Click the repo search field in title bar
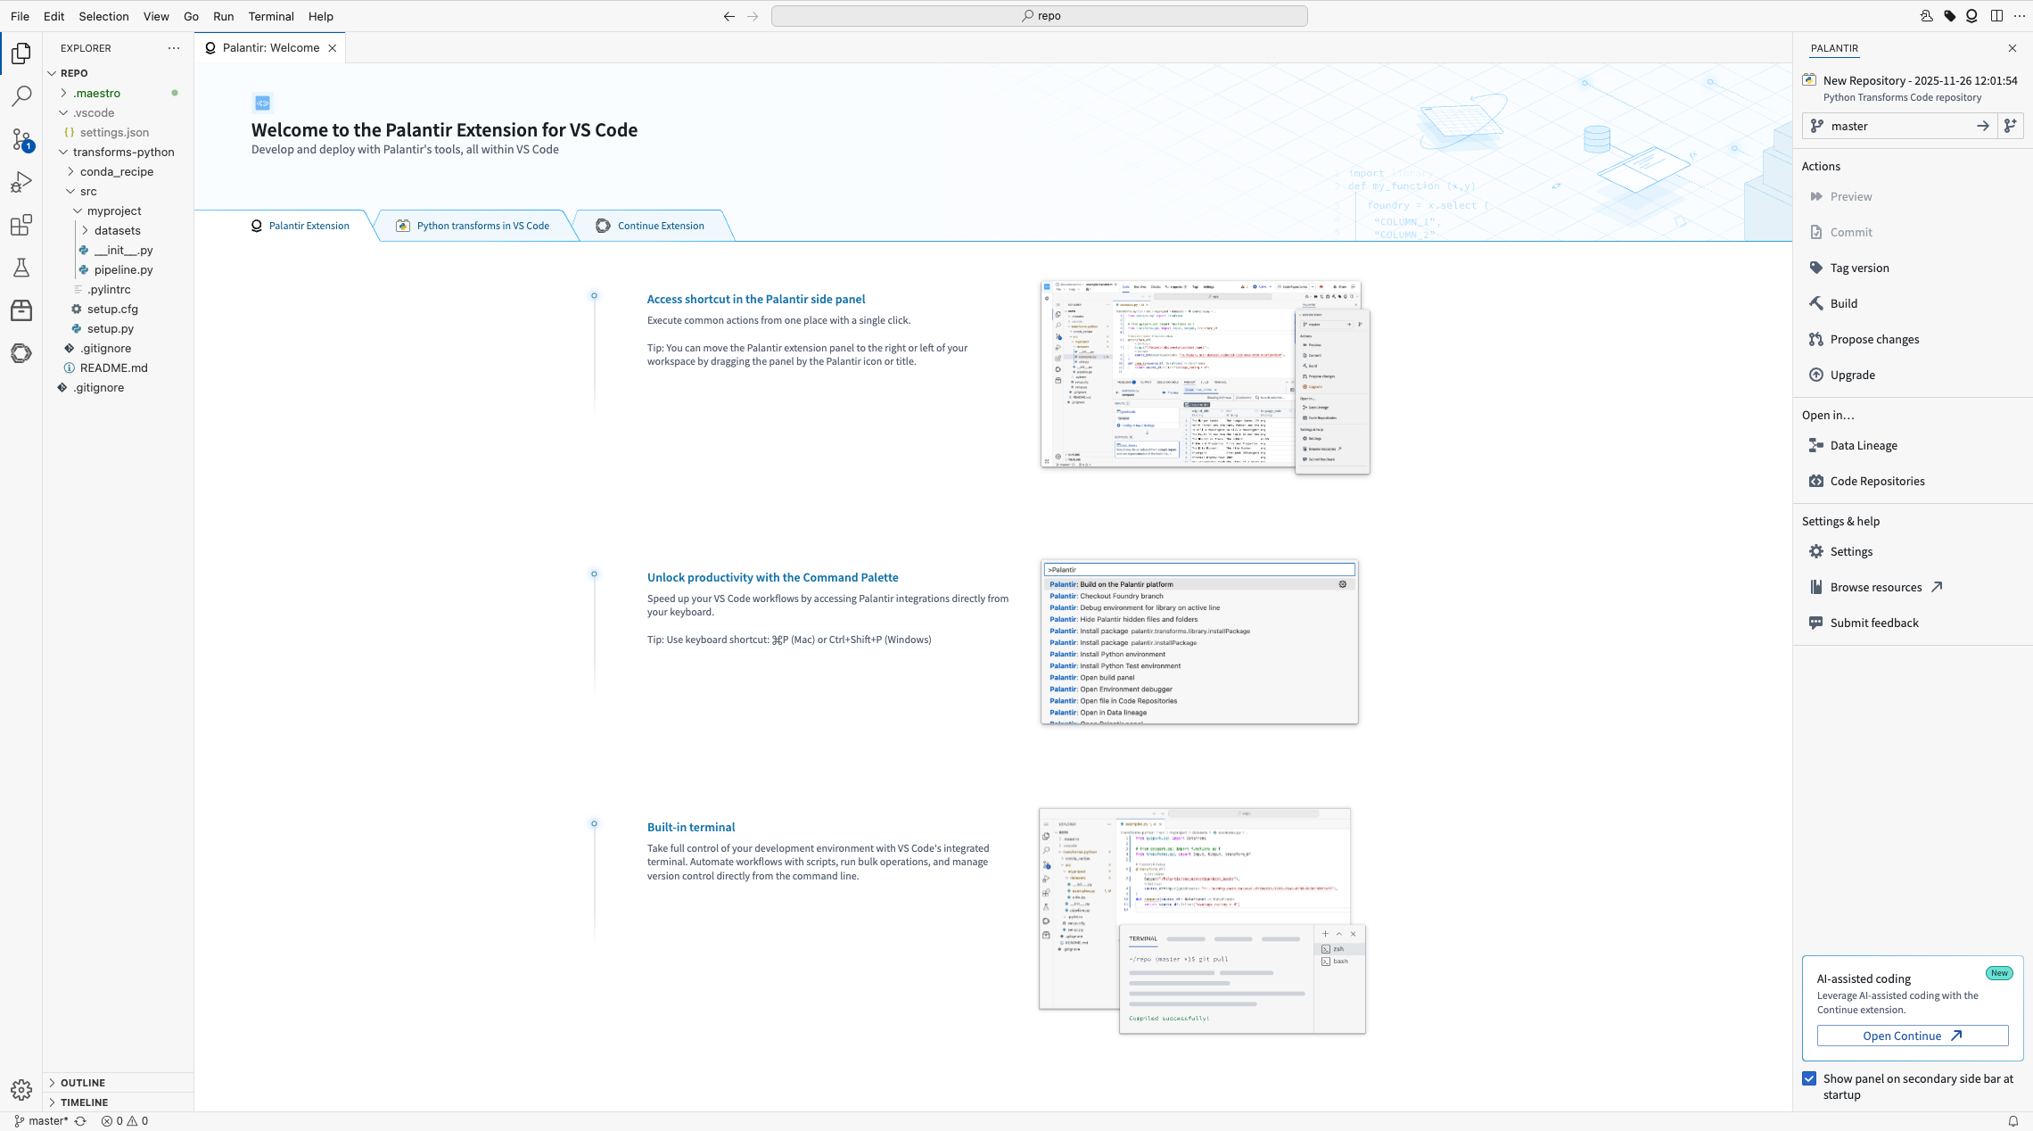2033x1131 pixels. tap(1040, 16)
